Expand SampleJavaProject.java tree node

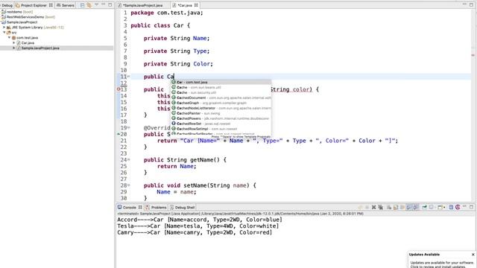coord(14,48)
